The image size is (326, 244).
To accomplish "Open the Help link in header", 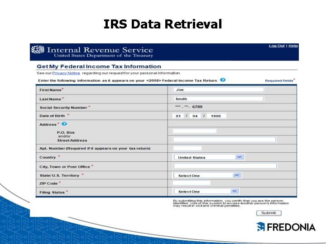I will (x=293, y=46).
